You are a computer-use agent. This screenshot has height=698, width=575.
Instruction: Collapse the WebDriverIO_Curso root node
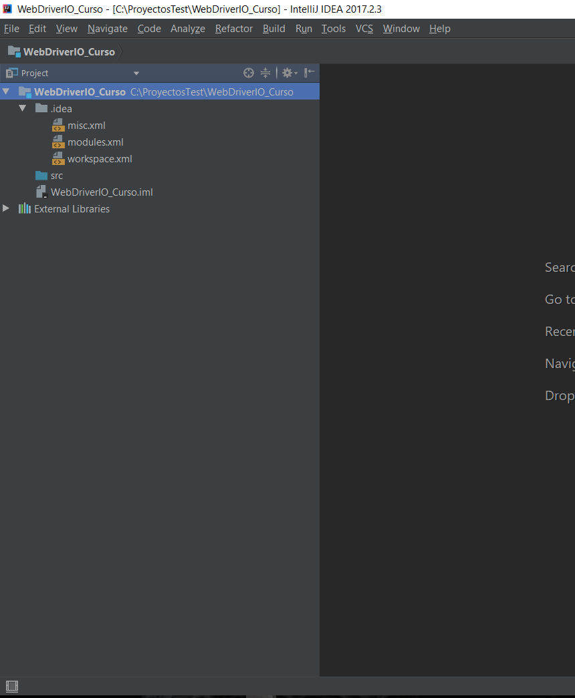[6, 92]
